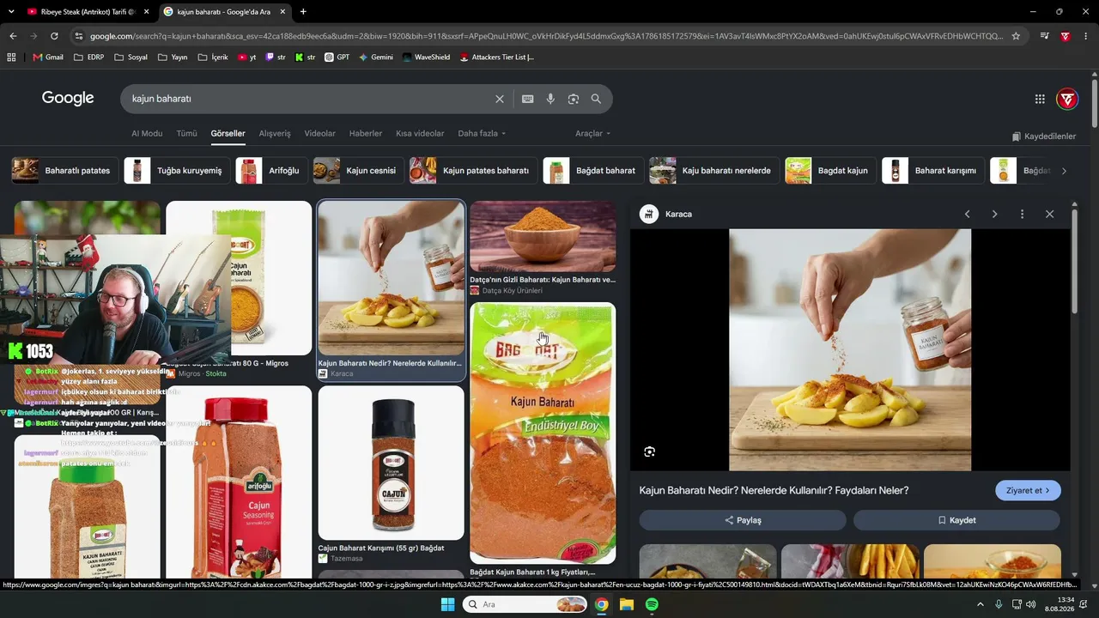Viewport: 1099px width, 618px height.
Task: Open the Chrome apps shortcut in bookmarks bar
Action: (11, 58)
